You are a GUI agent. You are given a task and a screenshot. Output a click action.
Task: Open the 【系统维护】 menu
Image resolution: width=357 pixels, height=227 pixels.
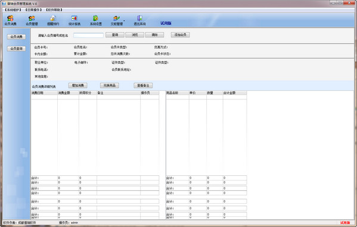[x=13, y=10]
